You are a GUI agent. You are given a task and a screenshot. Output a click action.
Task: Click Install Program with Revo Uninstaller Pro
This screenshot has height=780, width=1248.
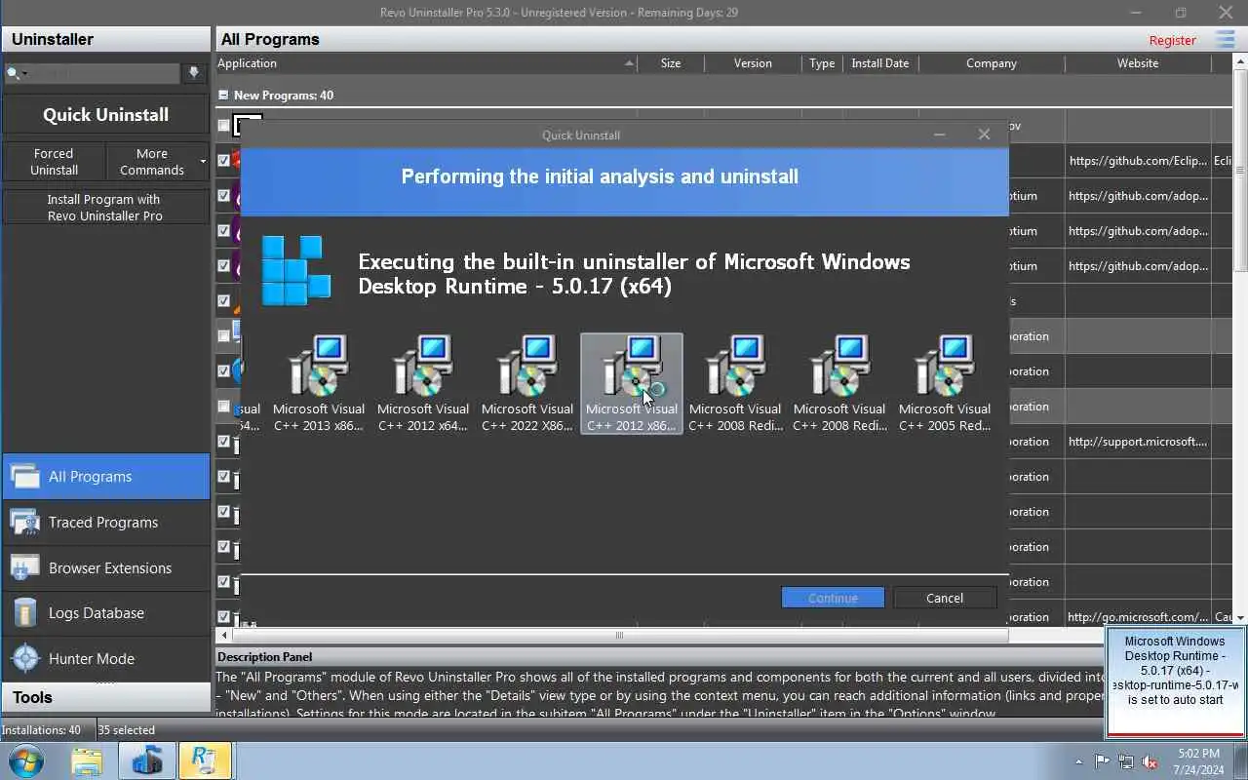105,208
